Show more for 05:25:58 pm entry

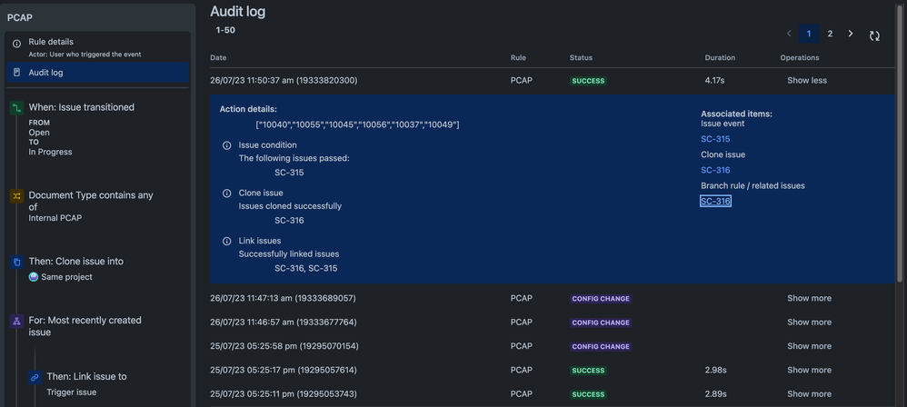point(809,346)
